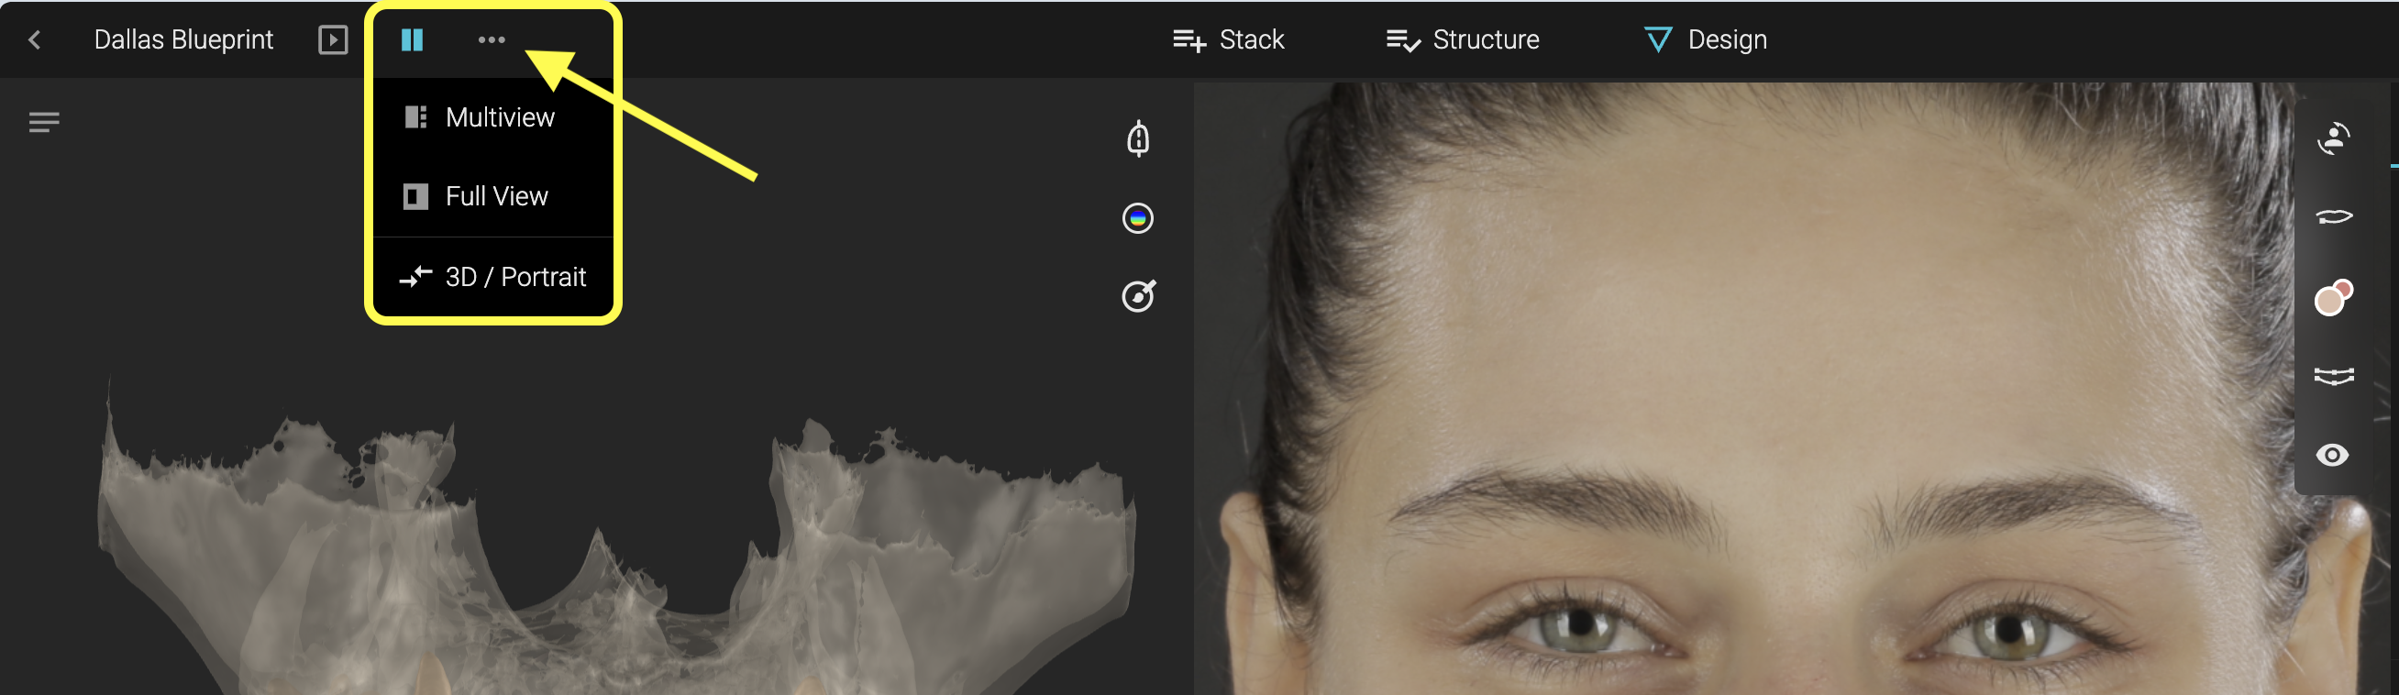
Task: Swap 3D / Portrait panels
Action: pos(492,277)
